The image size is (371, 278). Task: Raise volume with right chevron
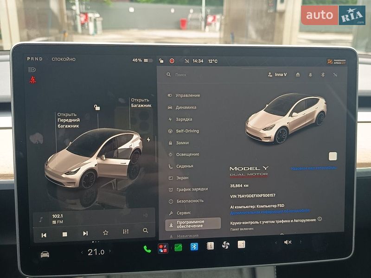[301, 241]
